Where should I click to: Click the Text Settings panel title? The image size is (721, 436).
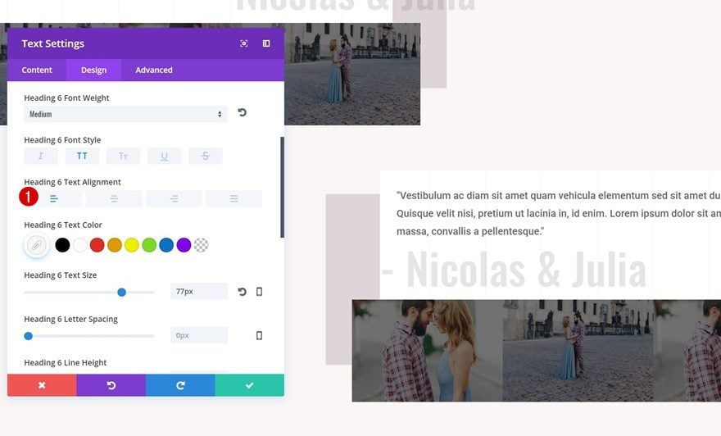(x=53, y=43)
